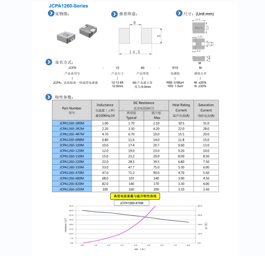
Task: Click the JCPA1260-Series title
Action: tap(68, 6)
